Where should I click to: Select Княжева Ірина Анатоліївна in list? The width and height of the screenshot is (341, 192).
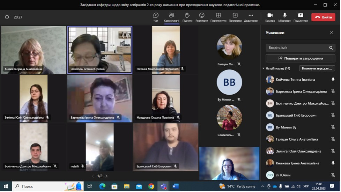[x=300, y=163]
